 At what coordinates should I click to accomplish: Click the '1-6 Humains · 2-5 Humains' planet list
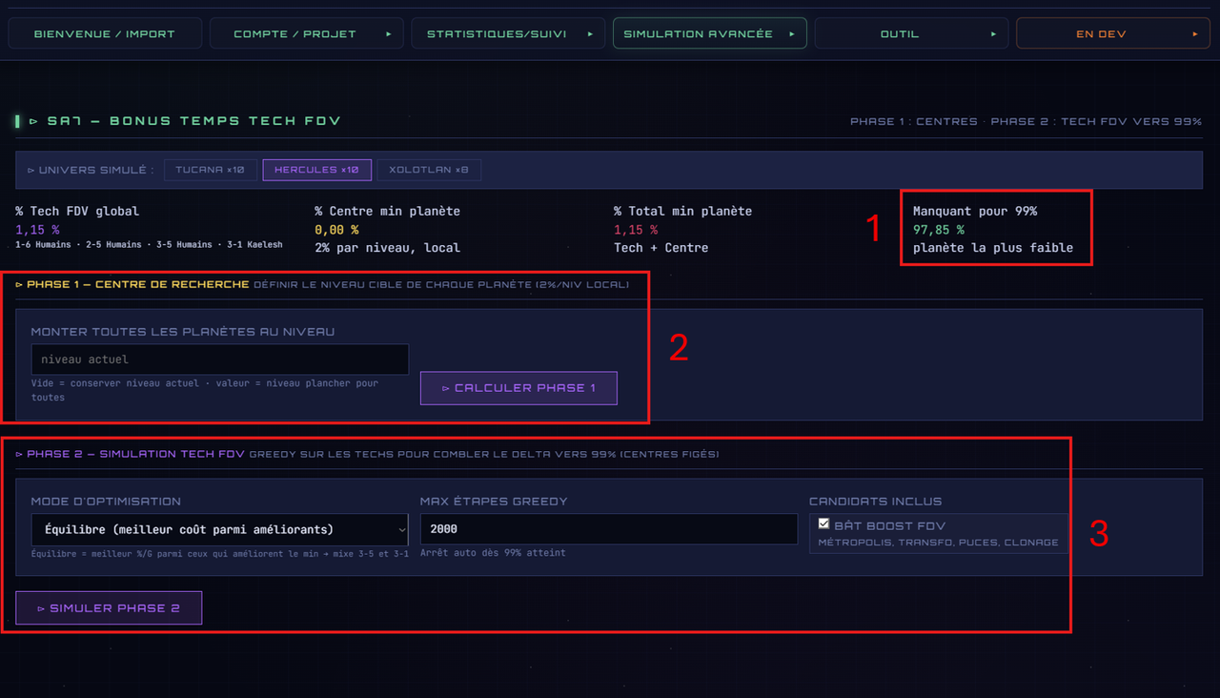(149, 245)
